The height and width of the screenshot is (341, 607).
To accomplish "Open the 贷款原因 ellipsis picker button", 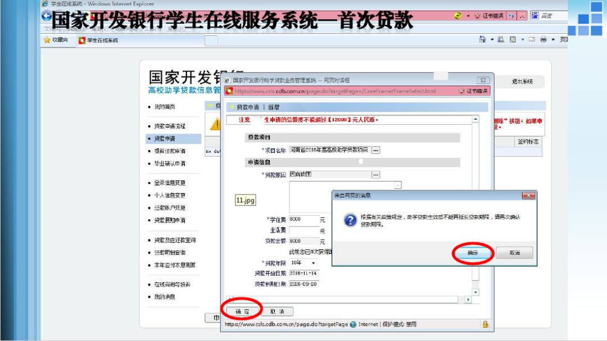I will click(x=375, y=175).
